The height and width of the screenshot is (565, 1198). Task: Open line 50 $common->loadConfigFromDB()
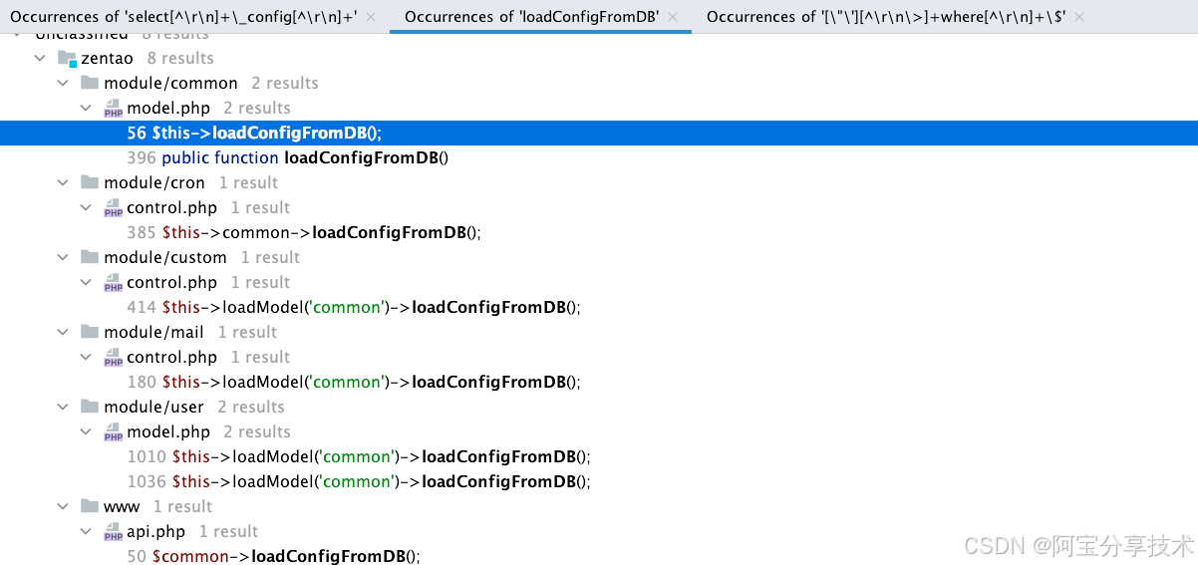[599, 555]
